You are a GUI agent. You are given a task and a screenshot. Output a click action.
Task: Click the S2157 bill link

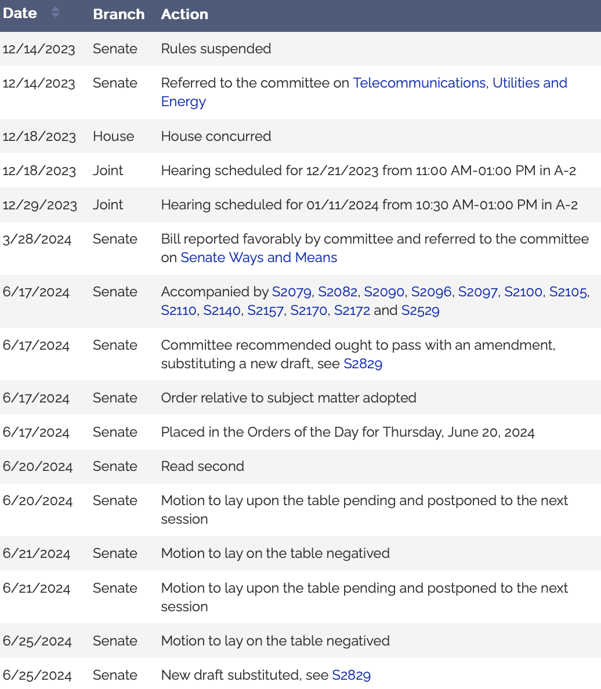point(265,310)
